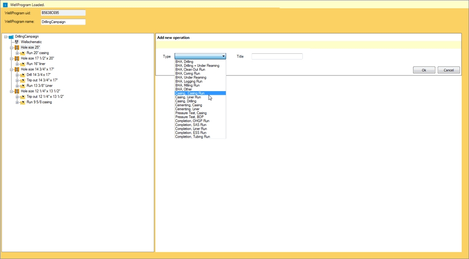Choose Casing, Liner Run option

point(200,98)
